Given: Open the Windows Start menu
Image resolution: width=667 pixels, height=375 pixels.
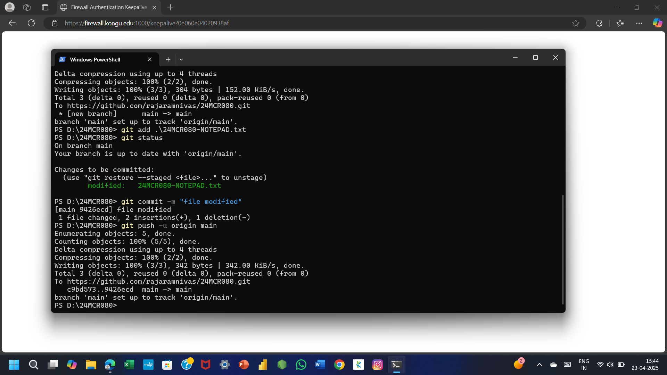Looking at the screenshot, I should 14,365.
